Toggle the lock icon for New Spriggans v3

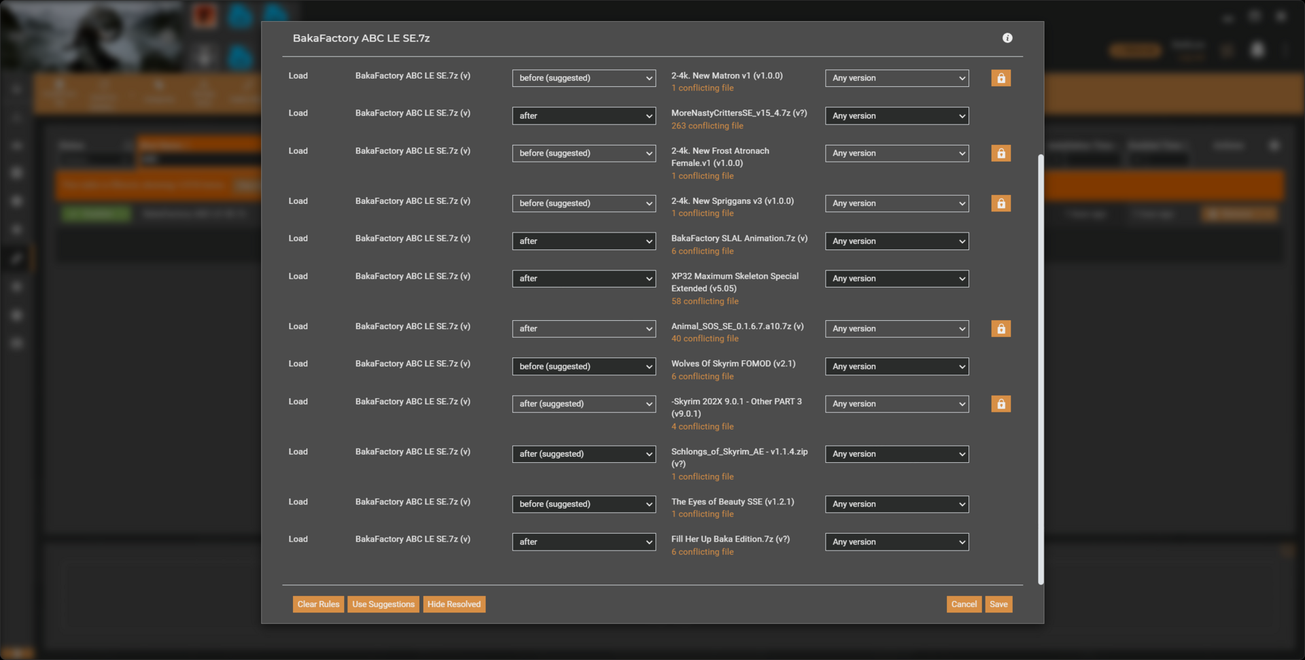point(1000,203)
